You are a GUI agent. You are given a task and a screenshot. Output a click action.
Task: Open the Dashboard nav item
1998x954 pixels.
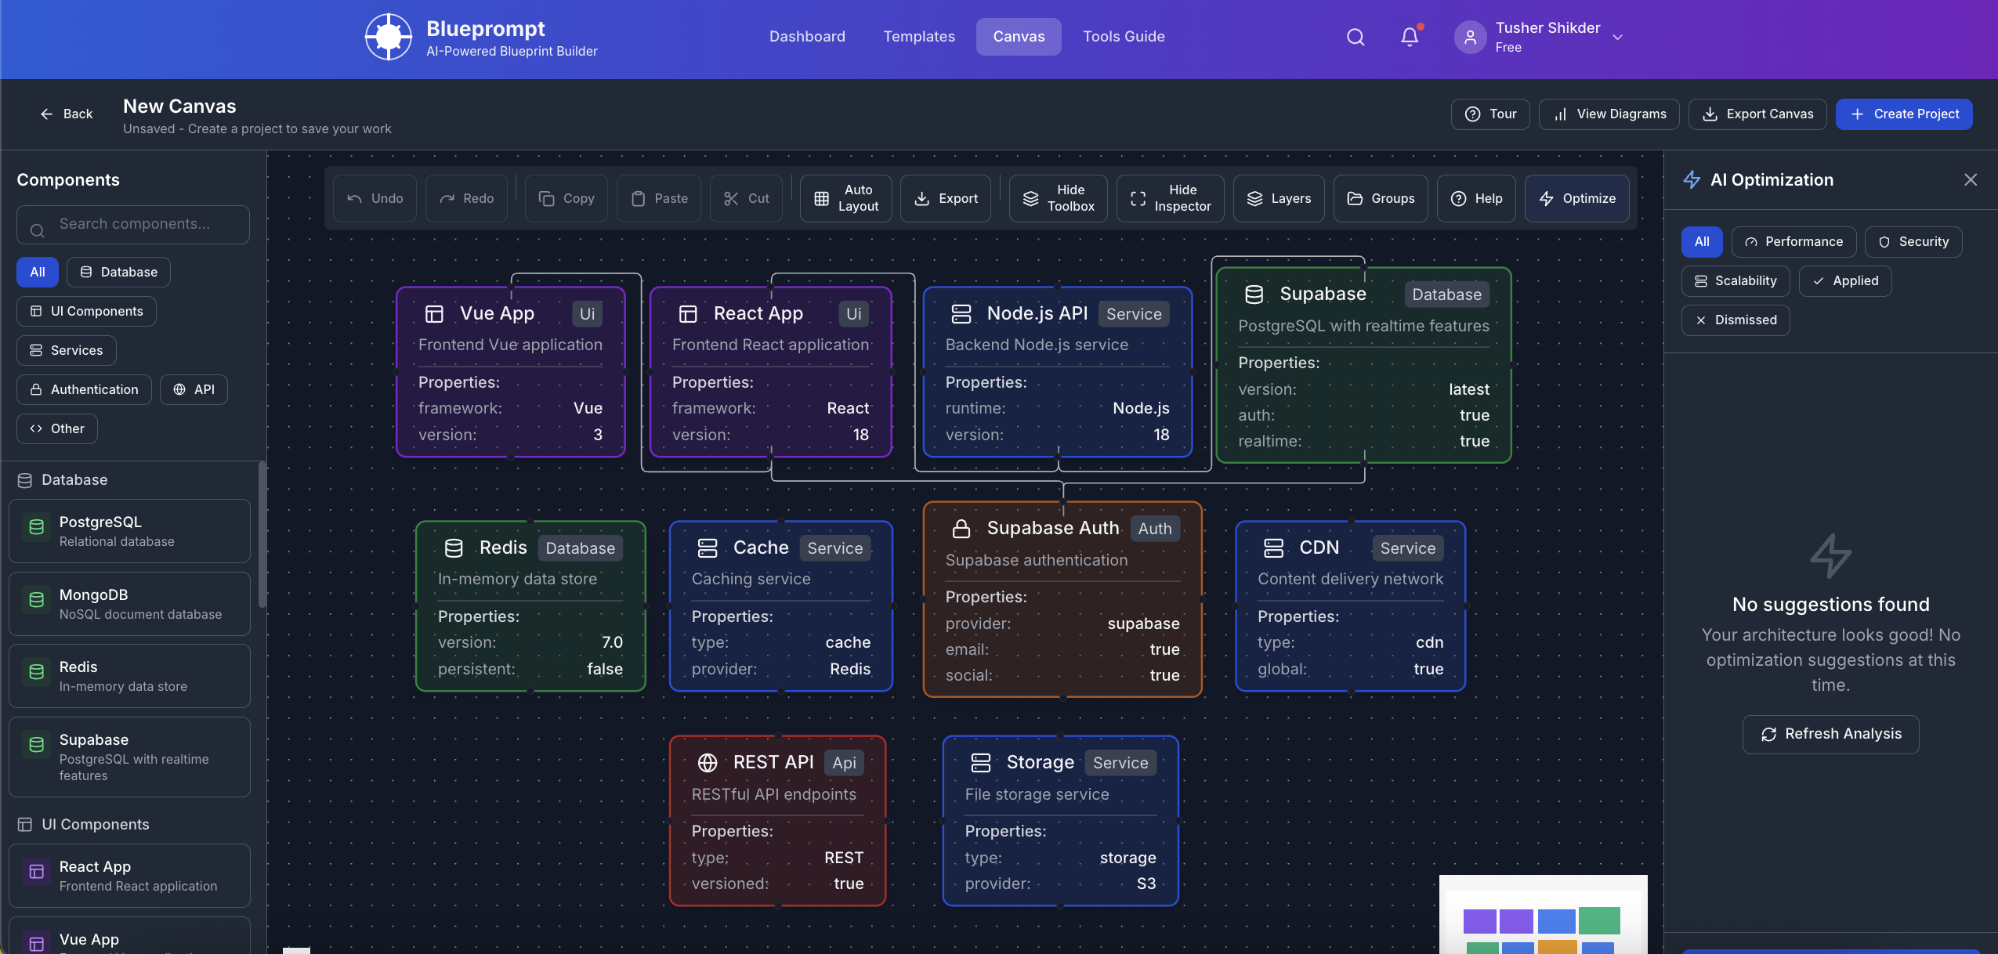(x=807, y=37)
